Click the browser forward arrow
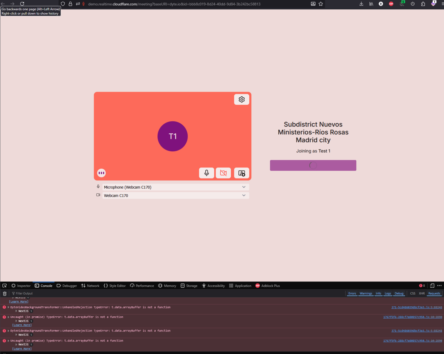The height and width of the screenshot is (354, 444). tap(12, 4)
